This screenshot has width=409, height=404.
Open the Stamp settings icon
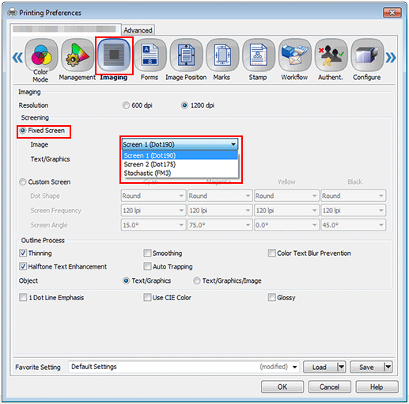point(259,55)
